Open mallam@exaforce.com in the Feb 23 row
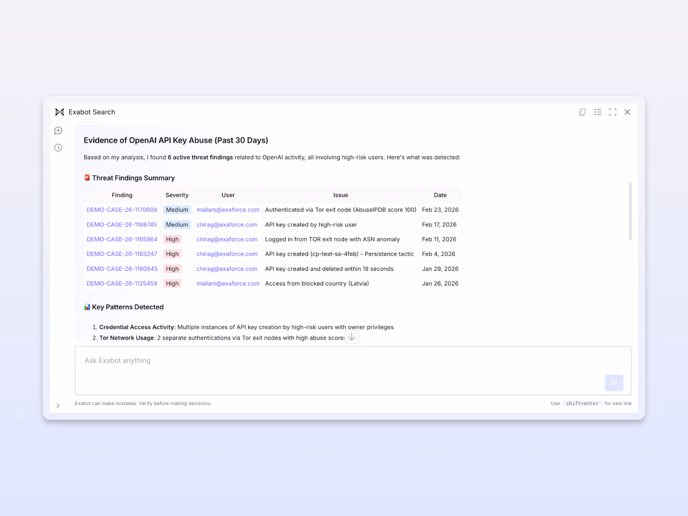Image resolution: width=688 pixels, height=516 pixels. pyautogui.click(x=228, y=210)
